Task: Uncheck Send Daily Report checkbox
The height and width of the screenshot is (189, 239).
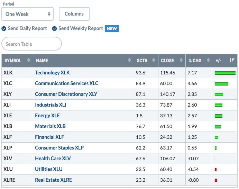Action: coord(4,28)
